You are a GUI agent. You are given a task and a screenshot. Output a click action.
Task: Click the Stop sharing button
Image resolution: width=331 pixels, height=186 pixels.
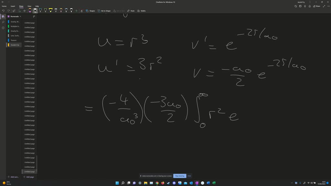pos(180,176)
